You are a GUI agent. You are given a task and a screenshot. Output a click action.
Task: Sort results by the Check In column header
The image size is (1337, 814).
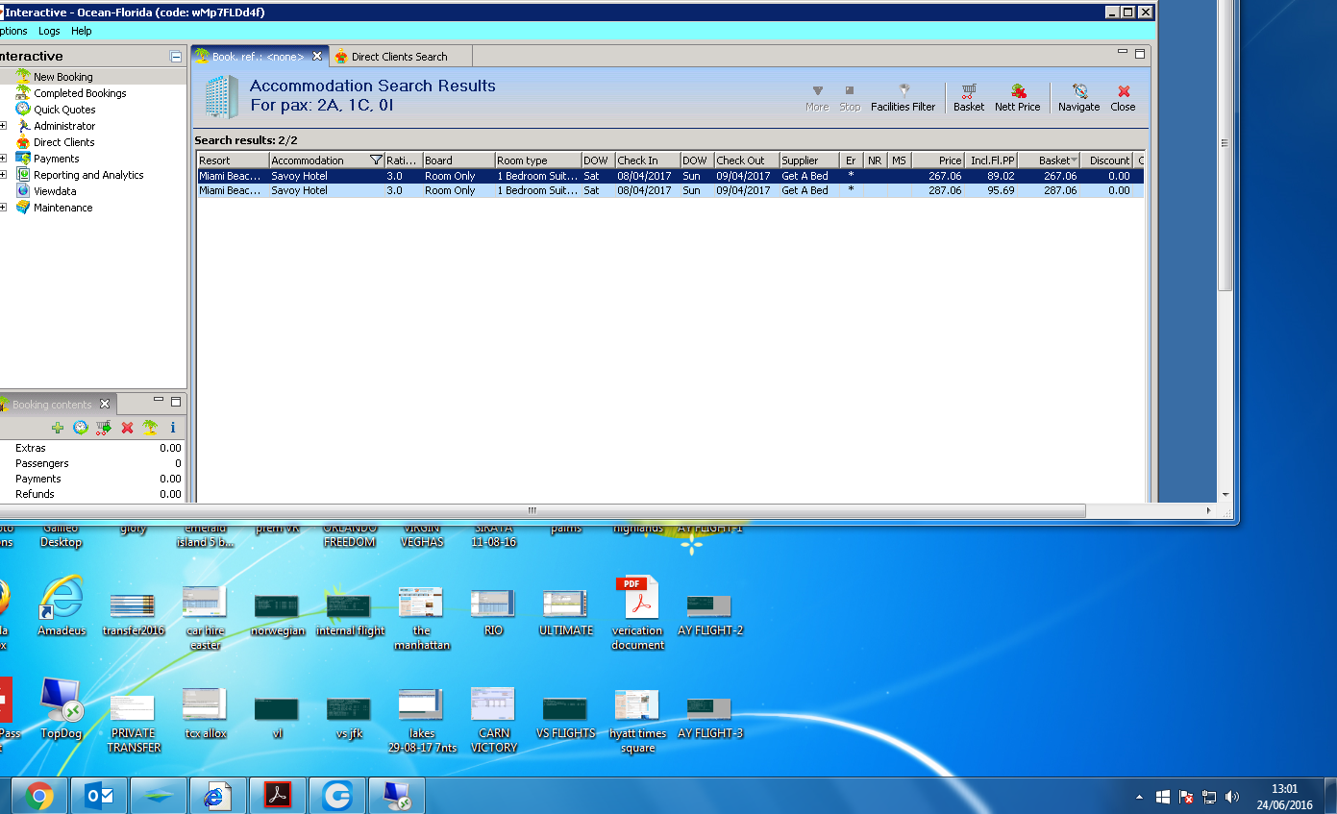[x=648, y=160]
